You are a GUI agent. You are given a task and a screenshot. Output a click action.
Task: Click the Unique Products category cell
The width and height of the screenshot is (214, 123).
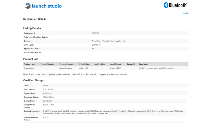coord(66,68)
